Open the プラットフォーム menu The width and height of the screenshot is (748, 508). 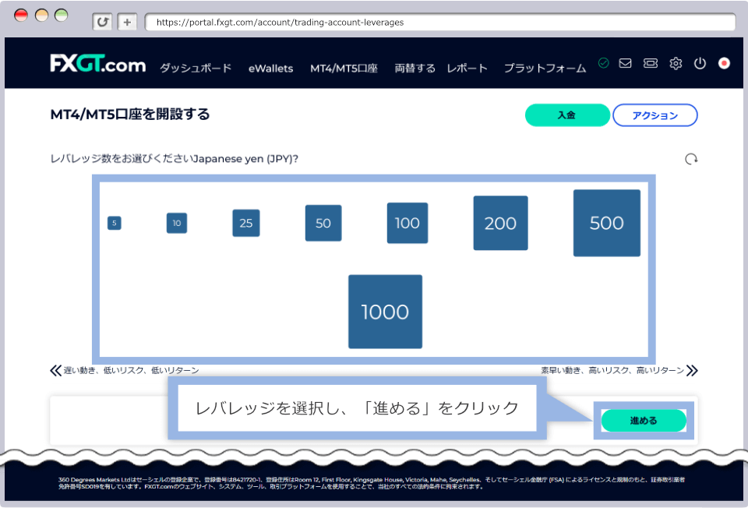(x=544, y=69)
